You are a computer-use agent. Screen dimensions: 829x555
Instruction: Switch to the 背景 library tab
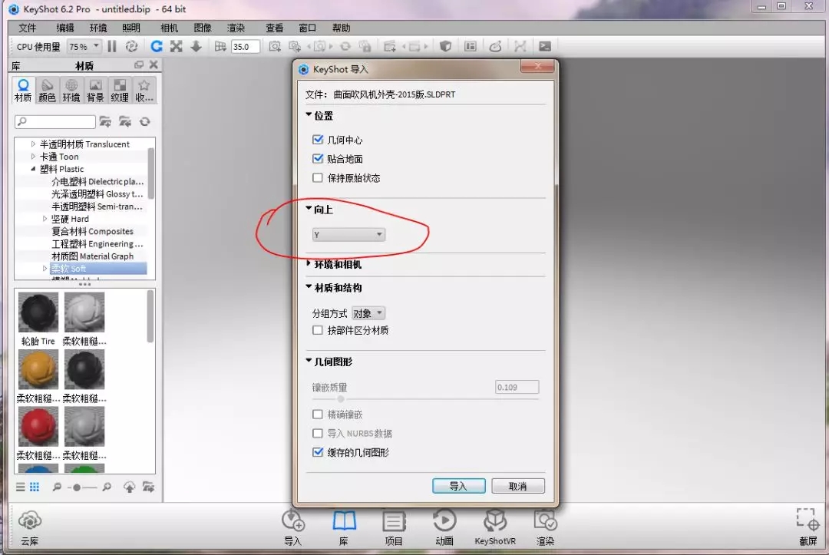95,90
